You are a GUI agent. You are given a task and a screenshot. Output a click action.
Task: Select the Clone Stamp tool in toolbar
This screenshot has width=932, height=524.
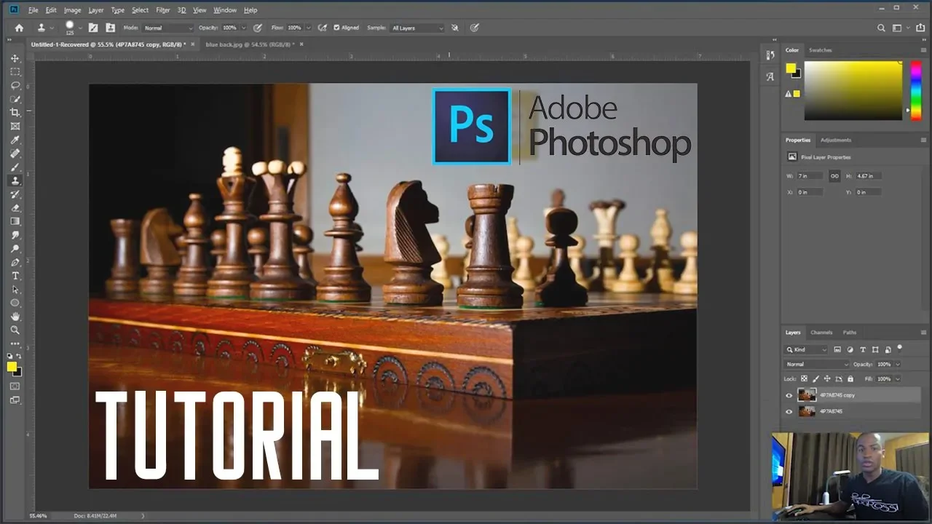pyautogui.click(x=15, y=180)
